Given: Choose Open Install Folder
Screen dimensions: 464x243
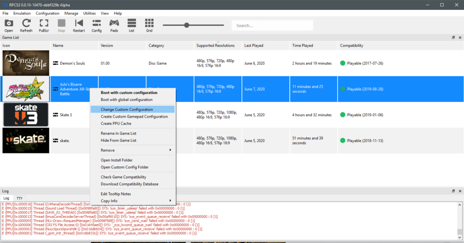Looking at the screenshot, I should click(133, 160).
